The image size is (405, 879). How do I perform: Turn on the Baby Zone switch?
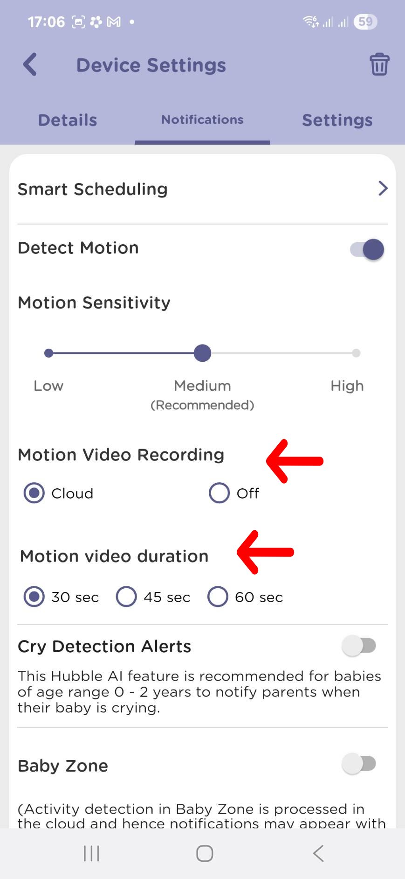[x=359, y=764]
